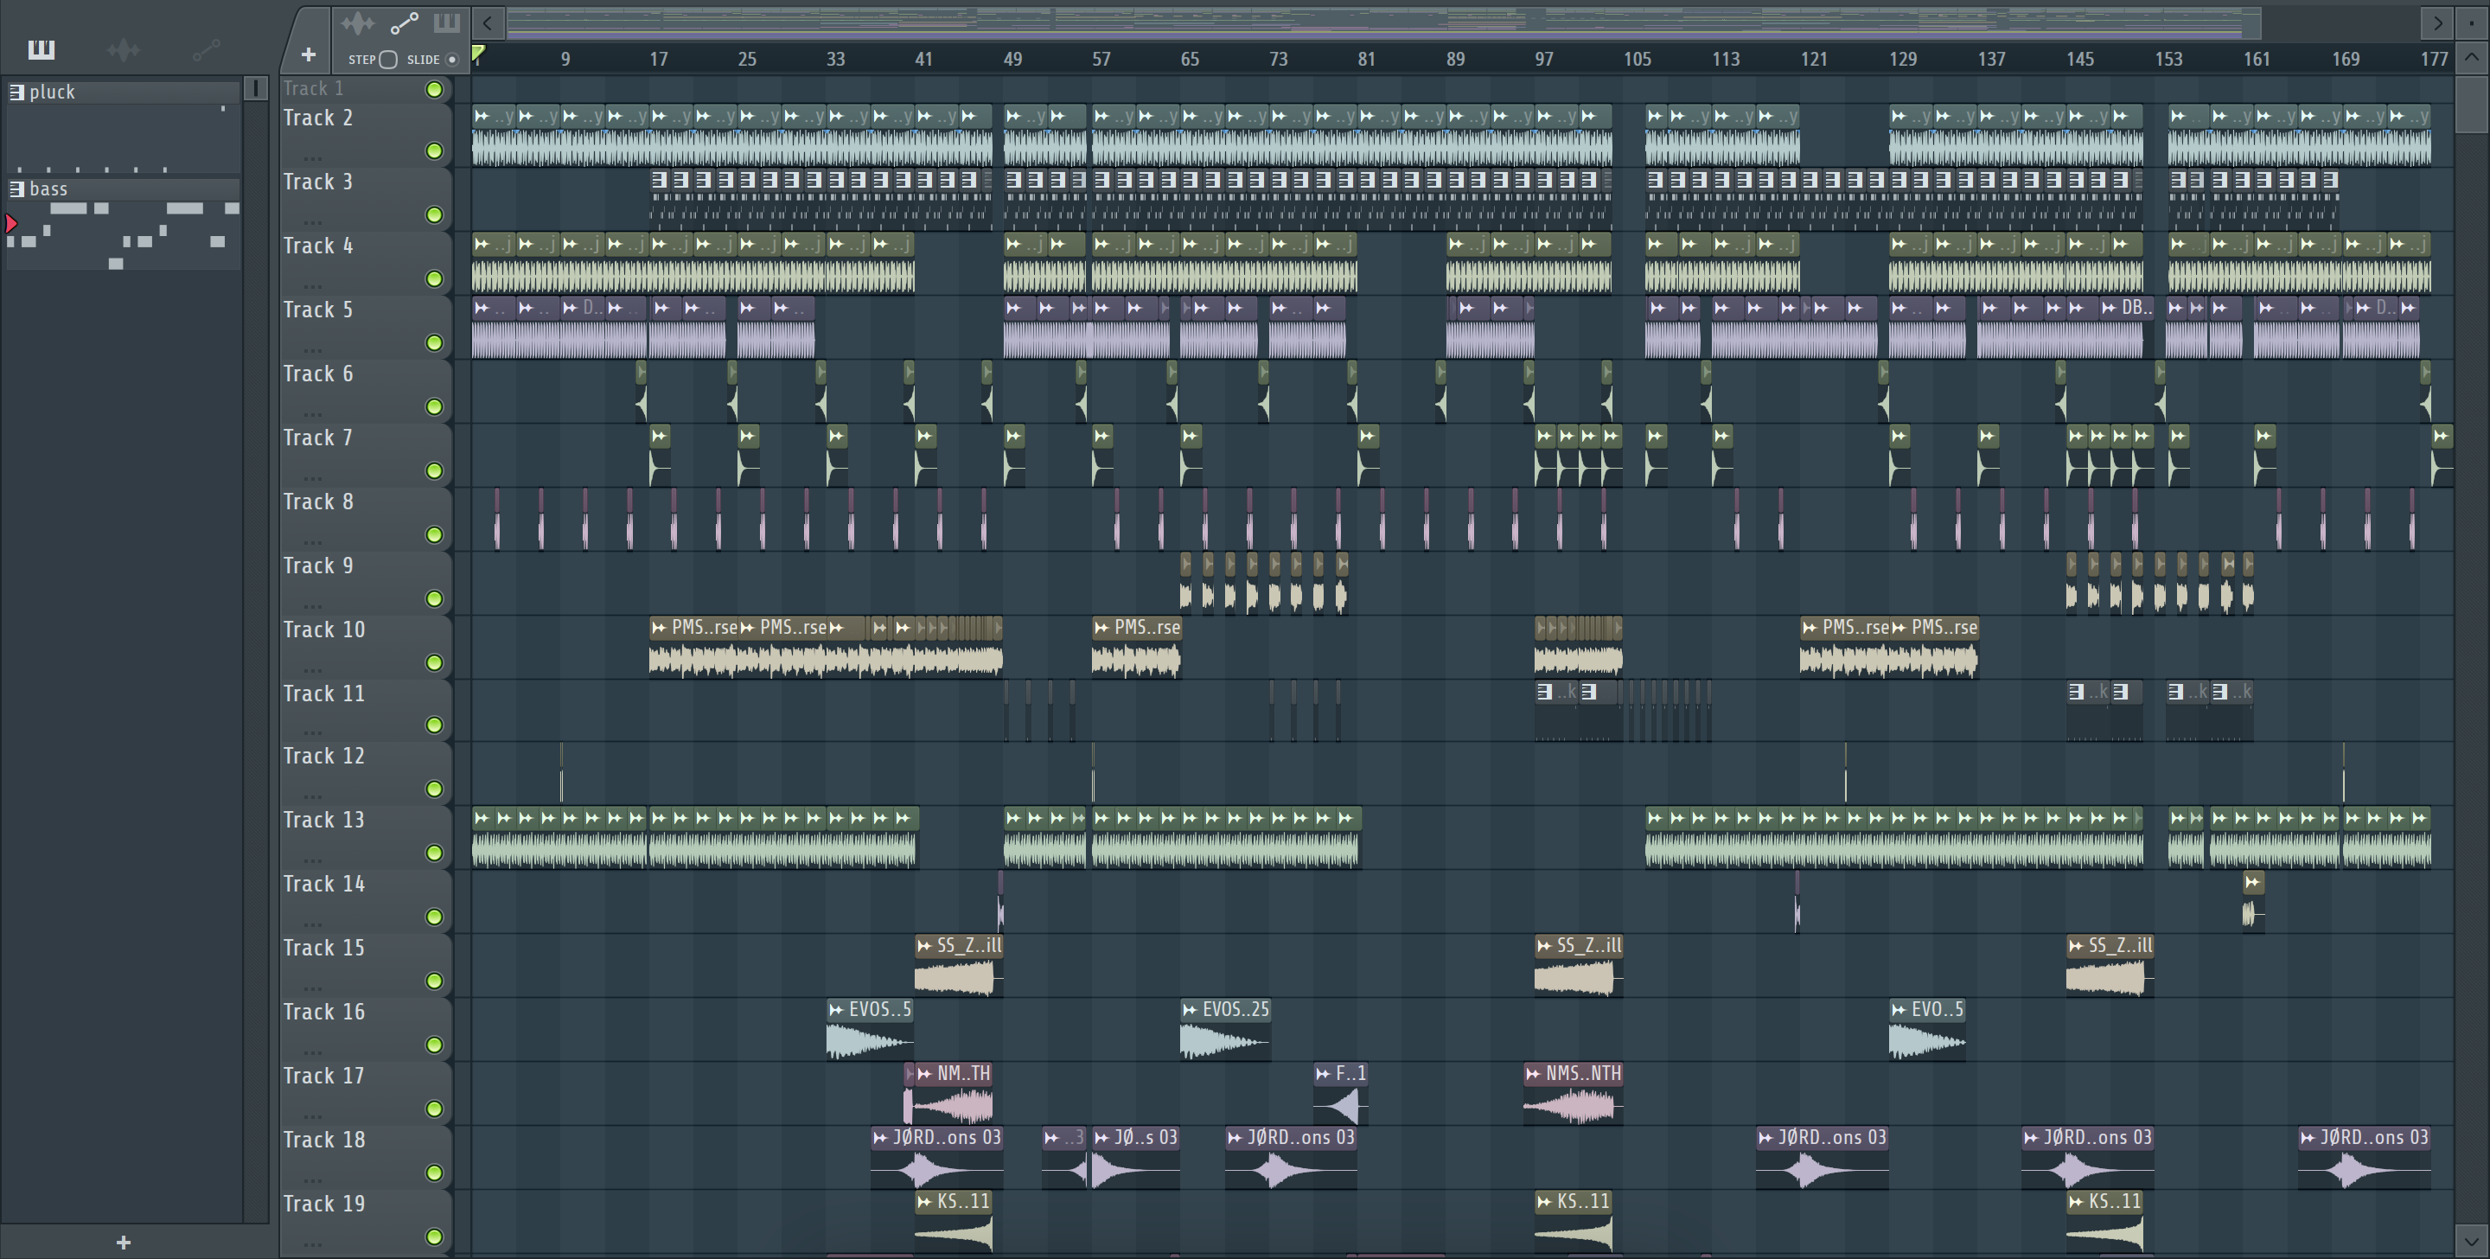Select the Track 6 header

point(366,390)
